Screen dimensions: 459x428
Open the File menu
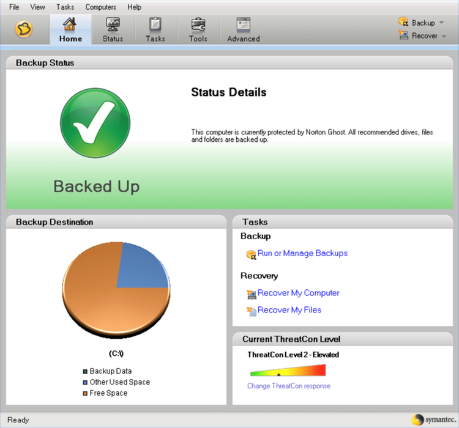(14, 7)
